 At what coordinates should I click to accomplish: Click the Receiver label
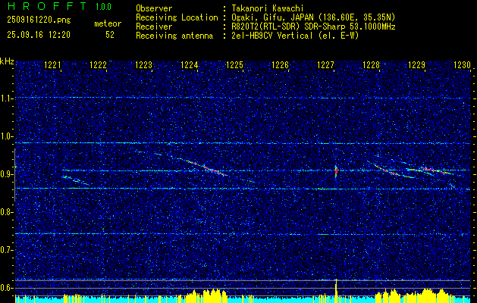154,27
